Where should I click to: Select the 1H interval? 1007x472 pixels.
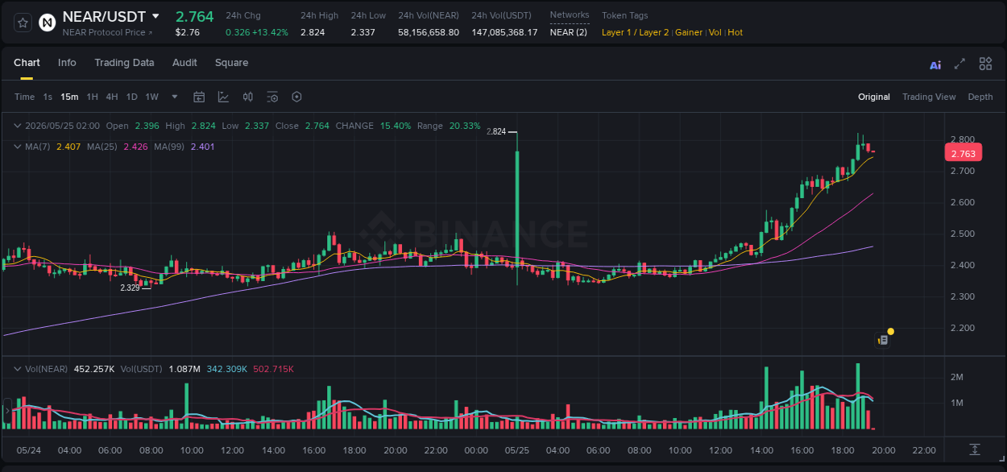coord(92,97)
